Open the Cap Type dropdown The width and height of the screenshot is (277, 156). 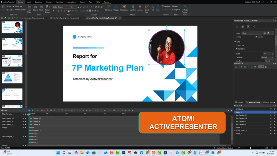point(268,57)
